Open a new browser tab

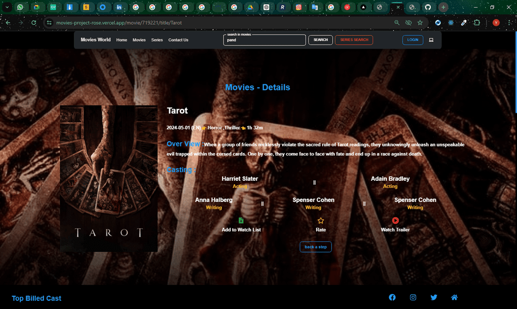pos(443,7)
